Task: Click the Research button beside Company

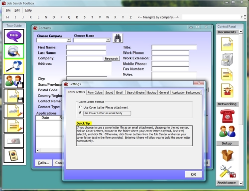Action: (x=112, y=58)
